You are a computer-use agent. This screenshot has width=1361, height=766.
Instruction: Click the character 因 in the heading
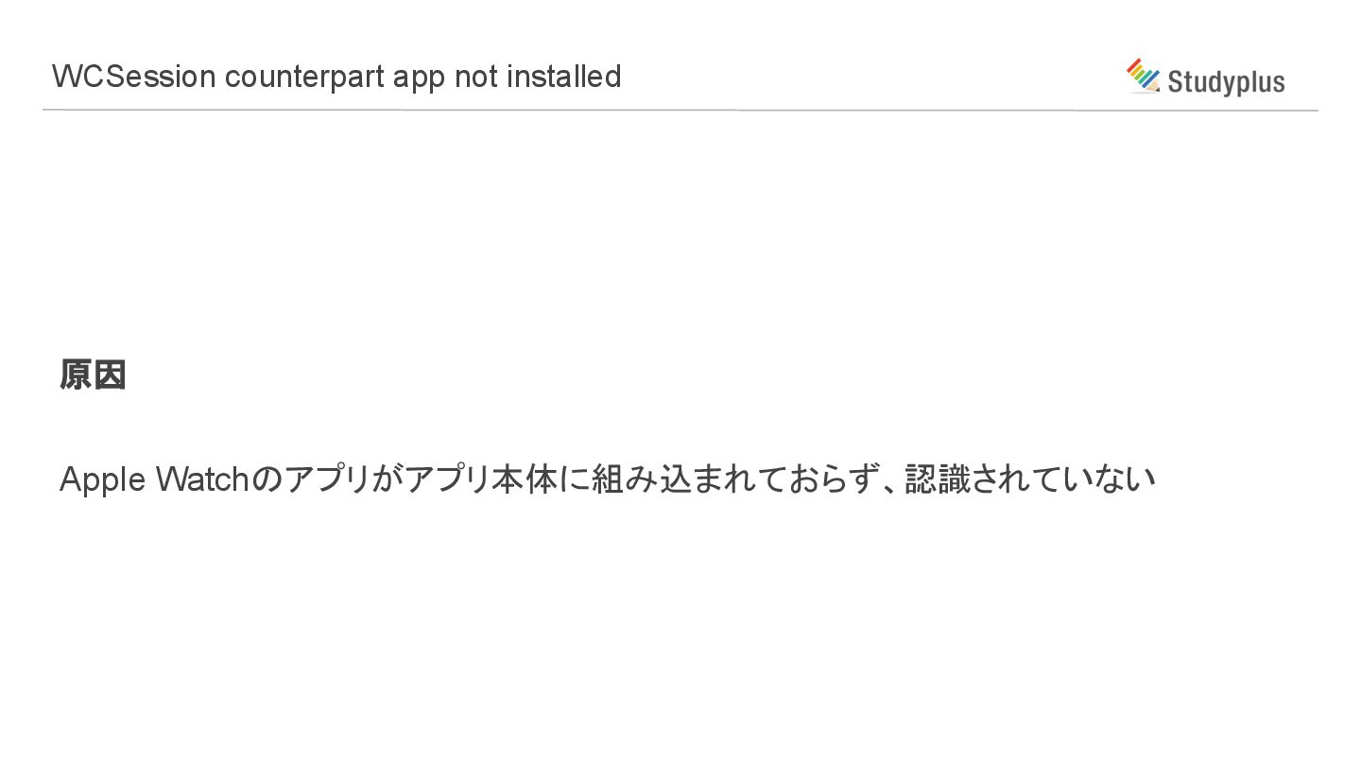point(110,374)
